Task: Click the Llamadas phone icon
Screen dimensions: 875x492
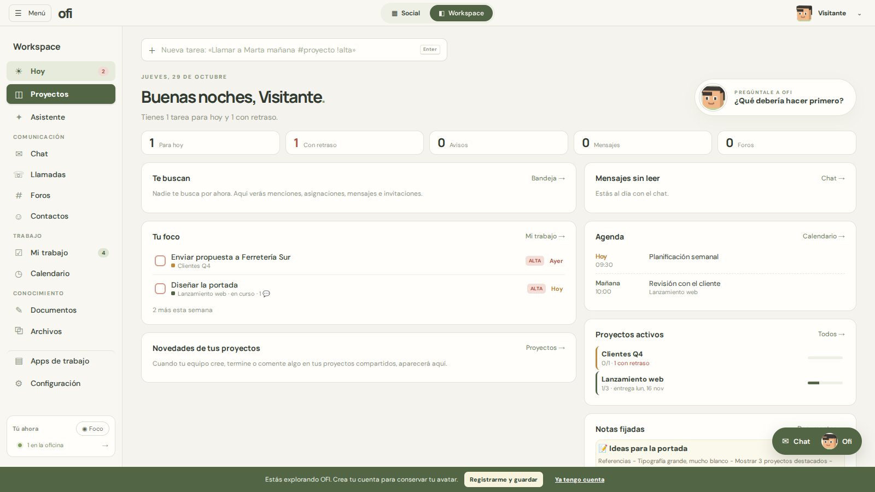Action: tap(19, 174)
